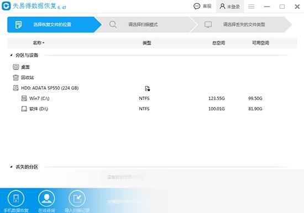This screenshot has height=213, width=304.
Task: Click the 100.01G total space value
Action: point(217,109)
